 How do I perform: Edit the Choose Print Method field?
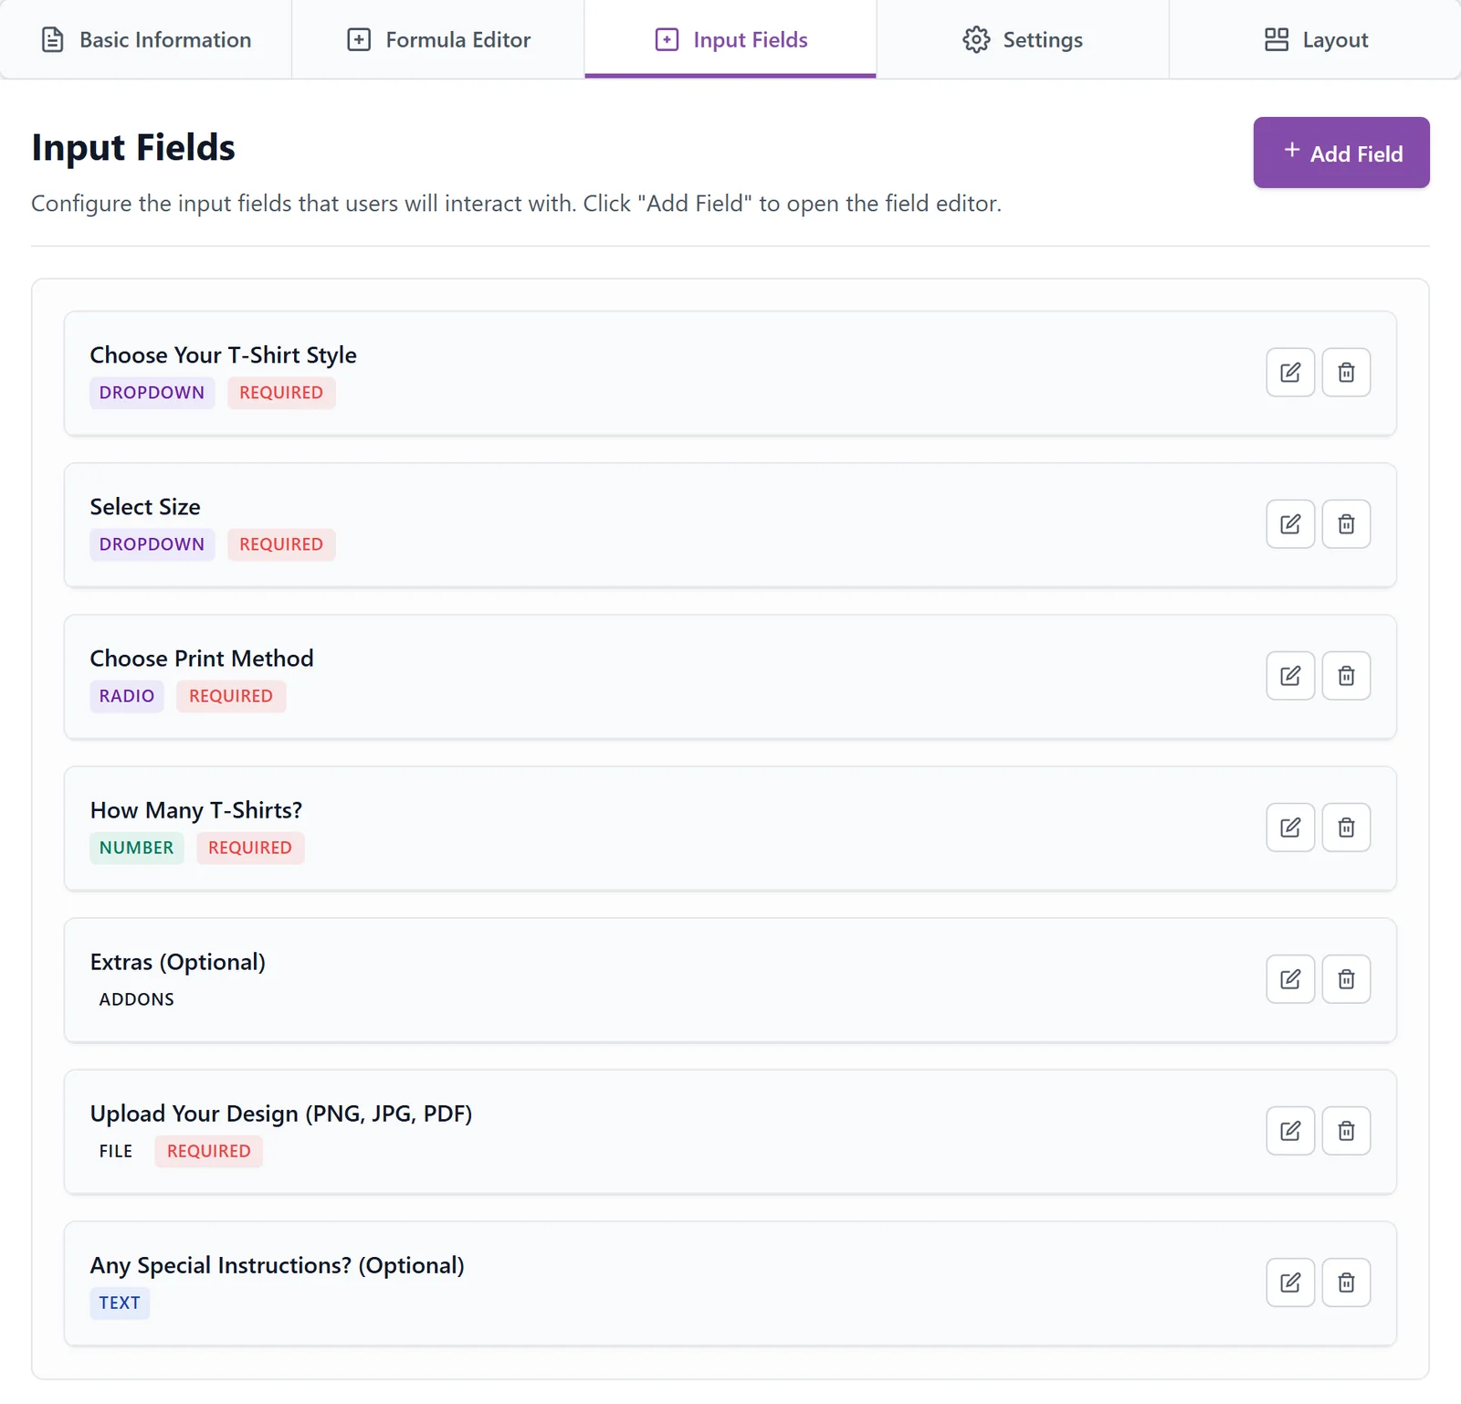click(x=1290, y=676)
